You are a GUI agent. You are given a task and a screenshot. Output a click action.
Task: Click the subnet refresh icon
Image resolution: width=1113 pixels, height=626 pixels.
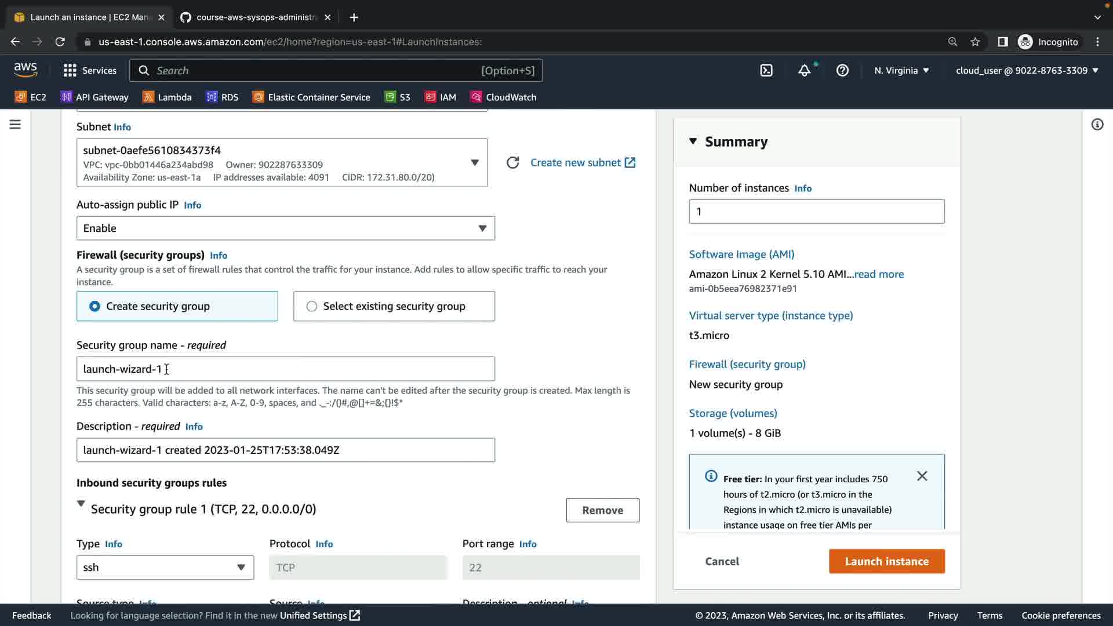click(512, 163)
